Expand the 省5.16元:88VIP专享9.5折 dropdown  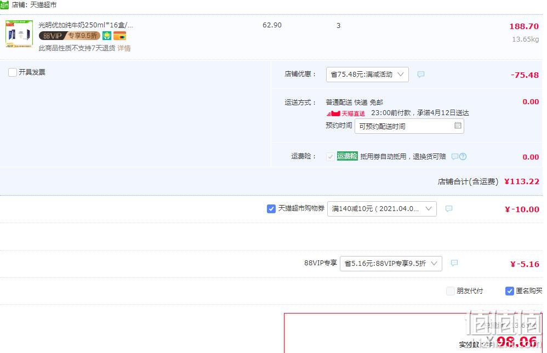pyautogui.click(x=391, y=263)
